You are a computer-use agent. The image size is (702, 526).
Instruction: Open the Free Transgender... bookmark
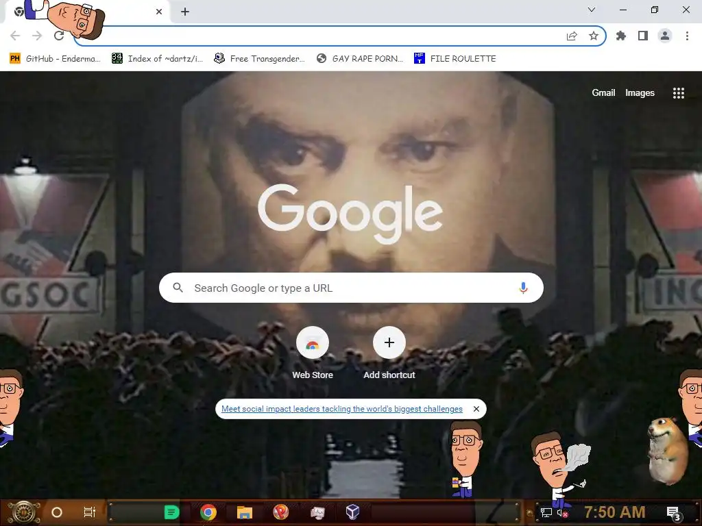[x=259, y=59]
